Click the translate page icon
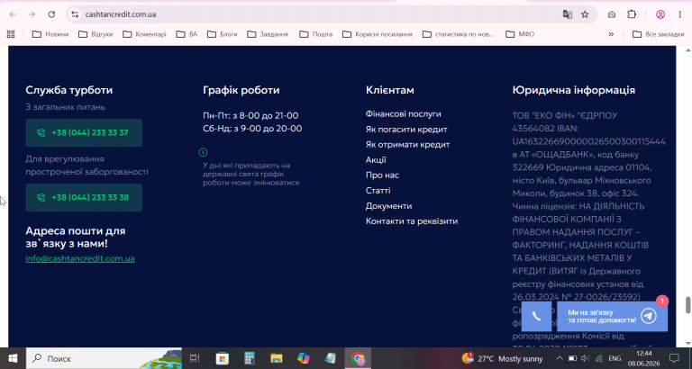The width and height of the screenshot is (692, 369). [x=567, y=14]
